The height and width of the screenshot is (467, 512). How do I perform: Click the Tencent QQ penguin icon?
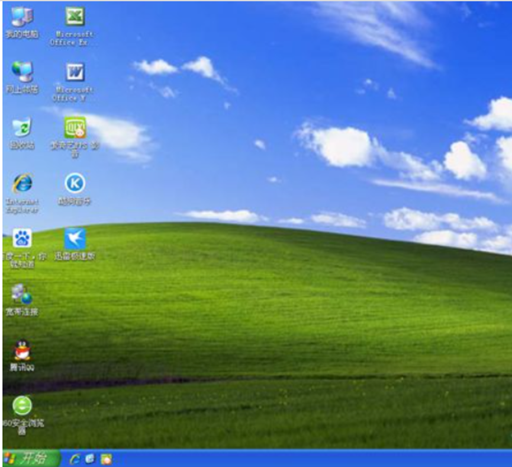click(x=22, y=350)
